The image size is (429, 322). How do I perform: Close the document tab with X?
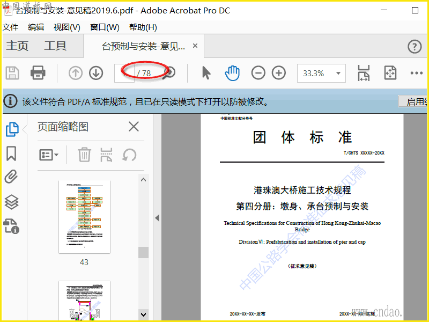pyautogui.click(x=195, y=46)
